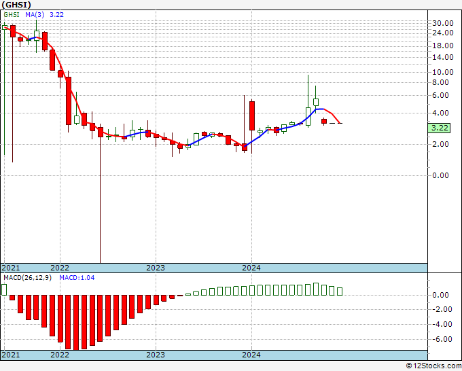Click the first green MACD bar in 2021
The height and width of the screenshot is (371, 462).
coord(4,289)
